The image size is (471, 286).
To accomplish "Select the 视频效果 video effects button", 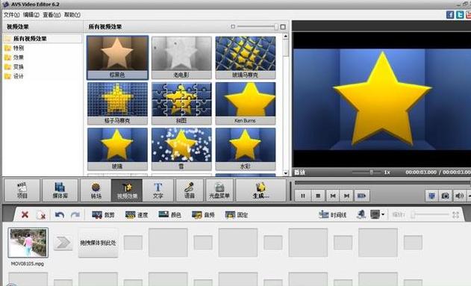I will coord(127,190).
